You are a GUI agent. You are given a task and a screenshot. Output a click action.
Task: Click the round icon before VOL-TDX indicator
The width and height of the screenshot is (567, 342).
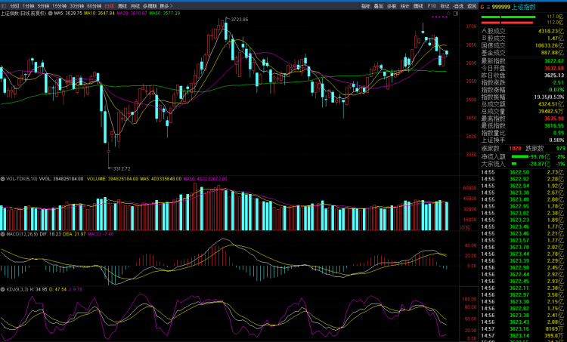pyautogui.click(x=3, y=179)
